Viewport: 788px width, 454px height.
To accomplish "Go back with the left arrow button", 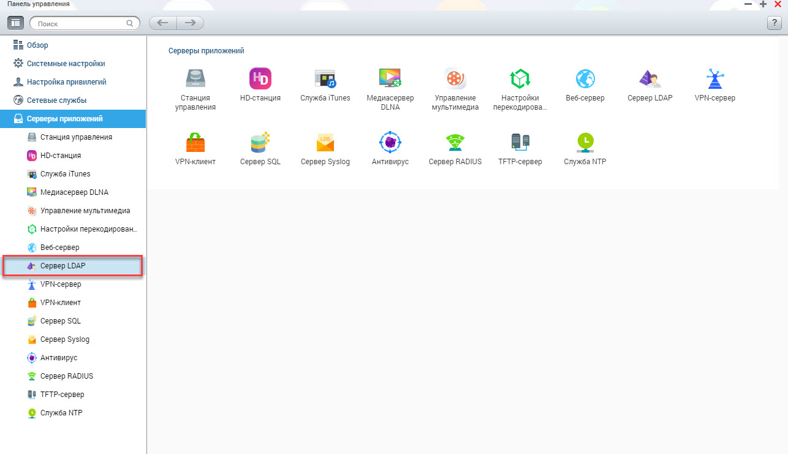I will point(163,23).
